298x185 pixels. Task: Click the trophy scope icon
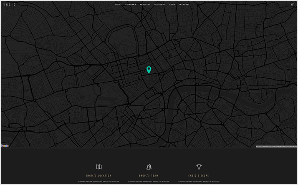[x=199, y=167]
